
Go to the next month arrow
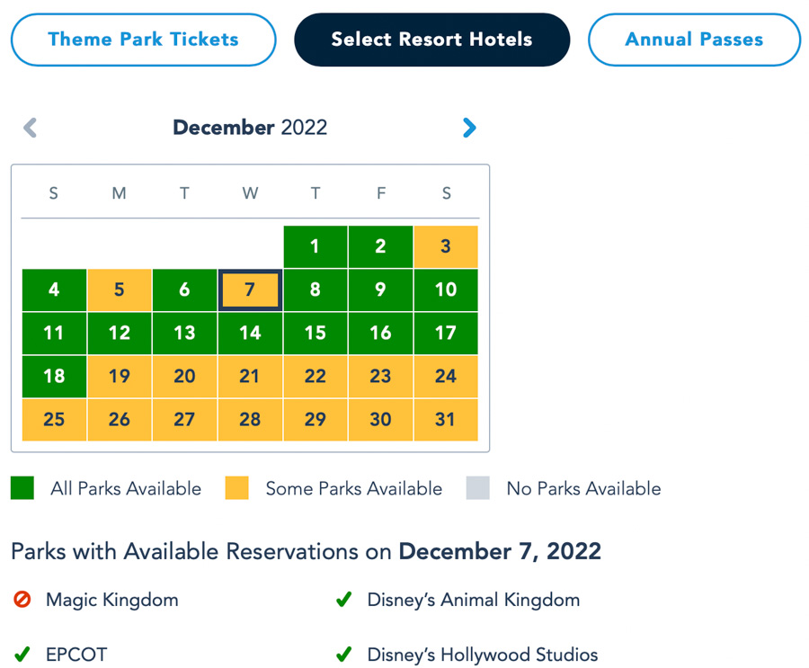[468, 129]
